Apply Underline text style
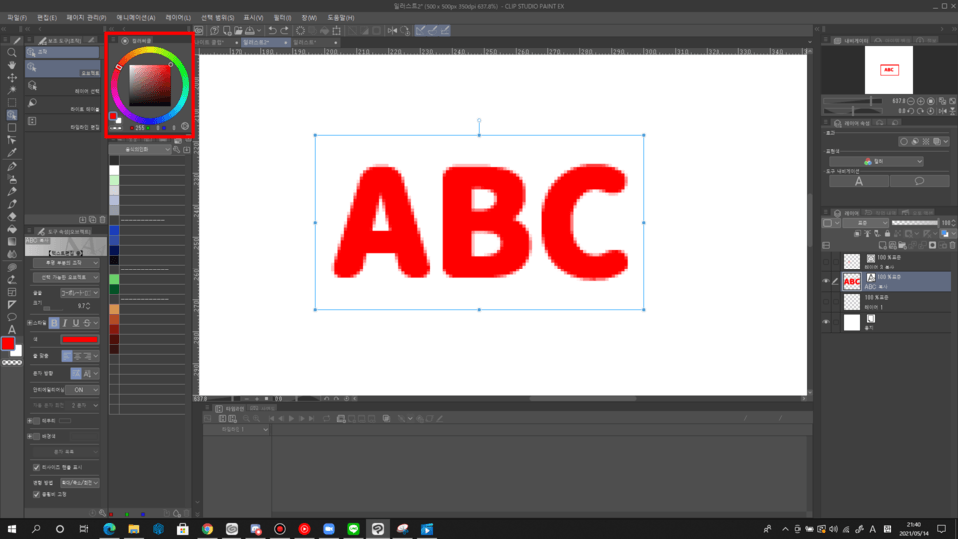The image size is (958, 539). [x=76, y=323]
